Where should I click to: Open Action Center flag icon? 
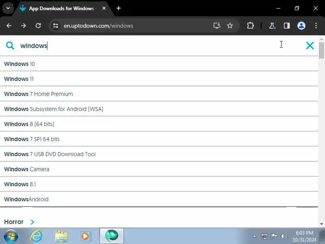pyautogui.click(x=274, y=236)
